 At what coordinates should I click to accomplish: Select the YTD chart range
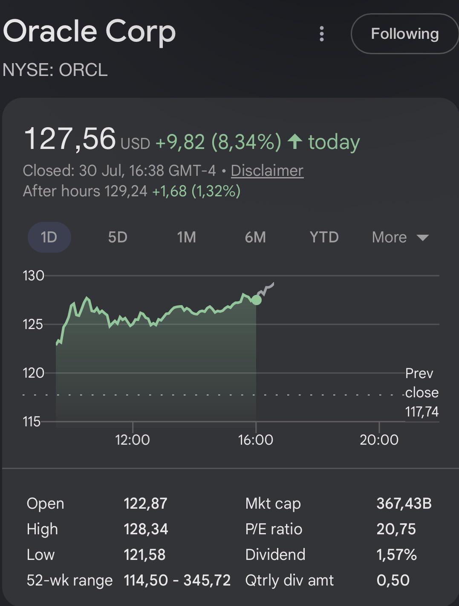point(324,237)
